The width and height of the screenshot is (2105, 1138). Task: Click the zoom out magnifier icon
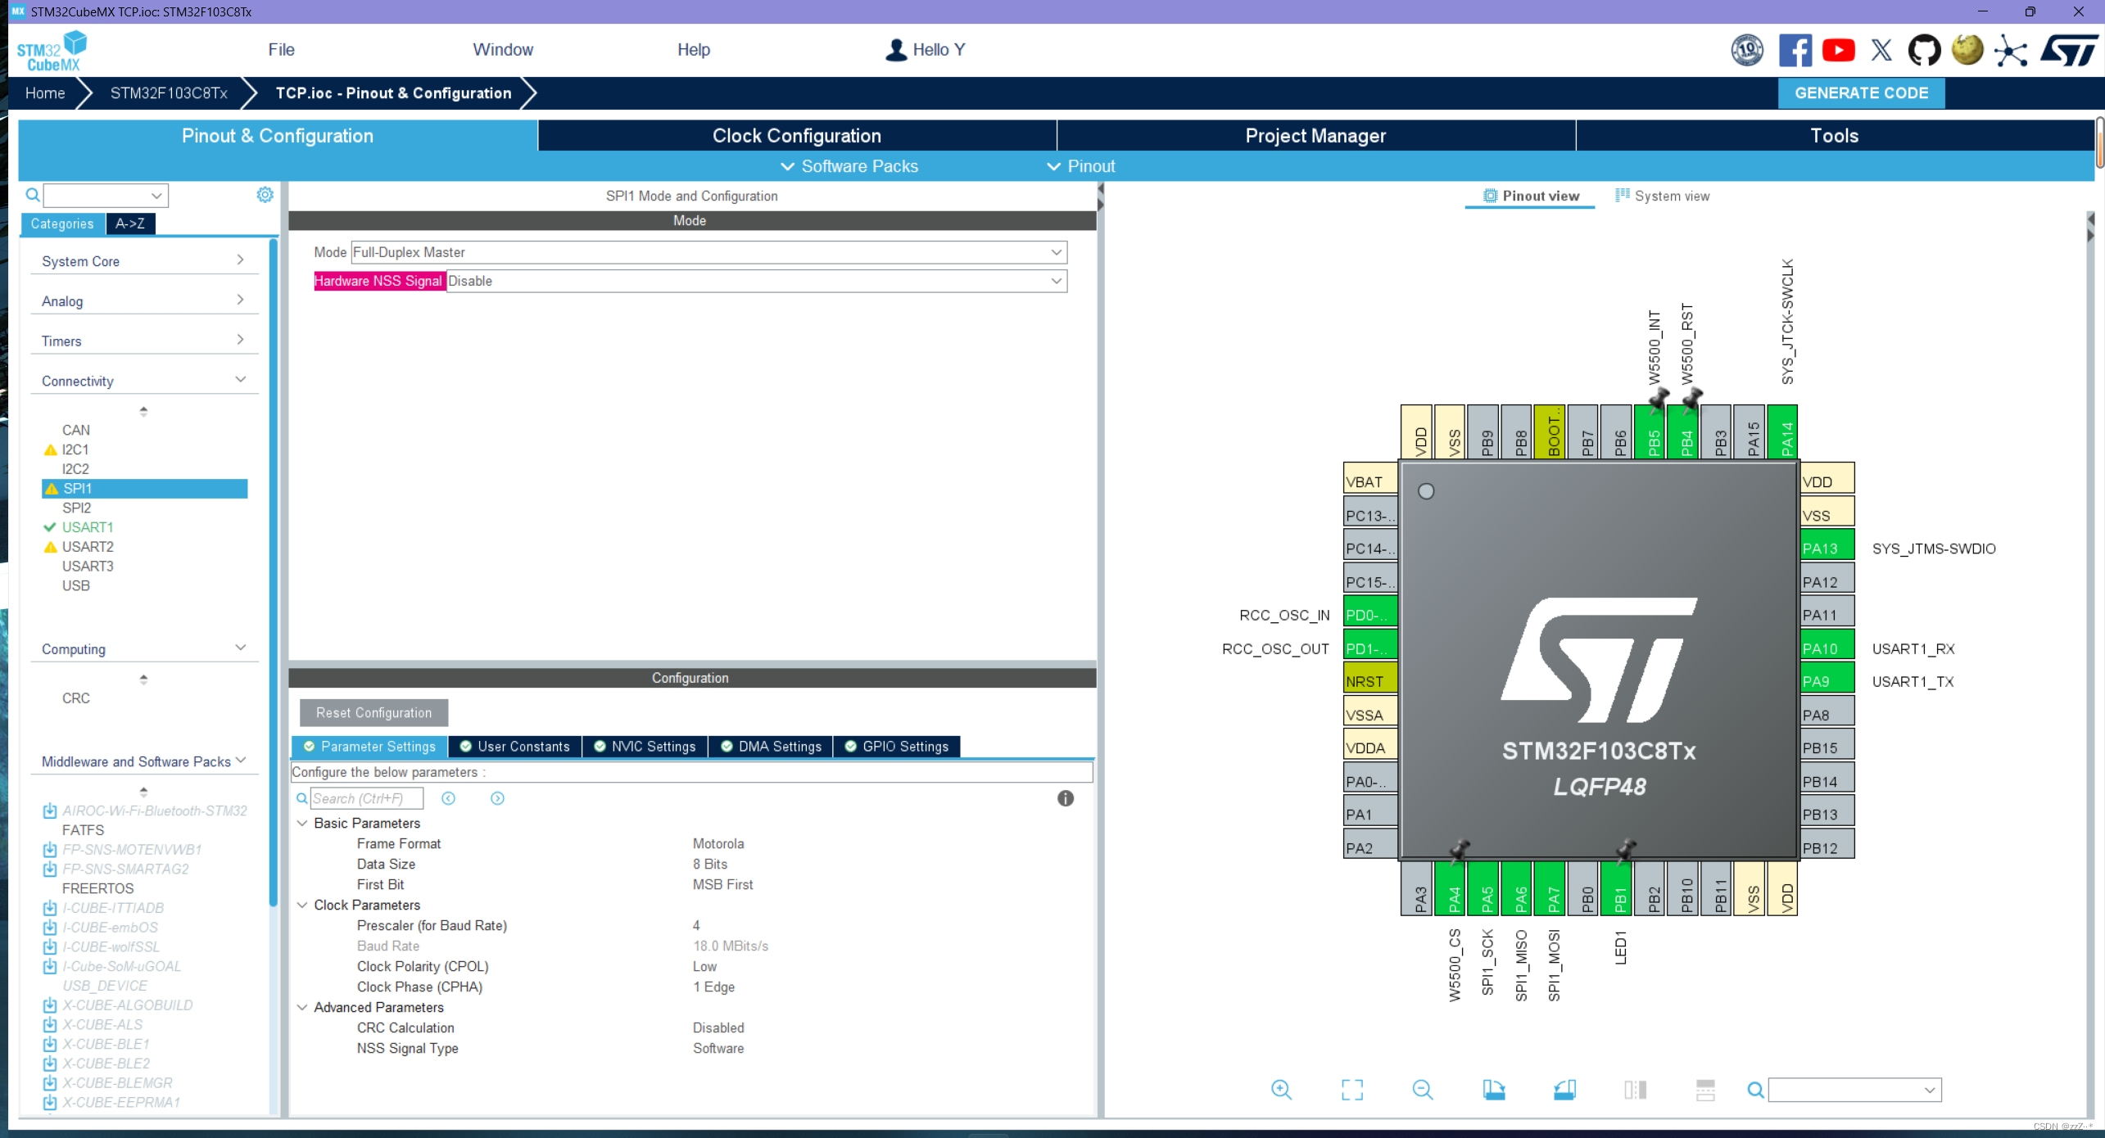1423,1090
